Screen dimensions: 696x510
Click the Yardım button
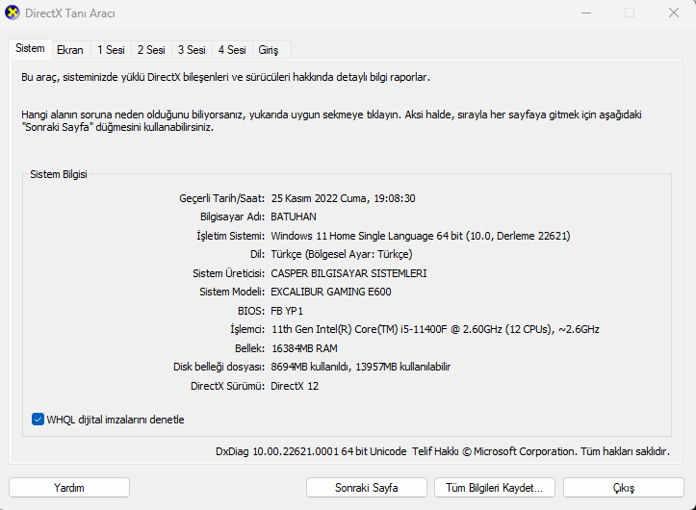pos(69,488)
